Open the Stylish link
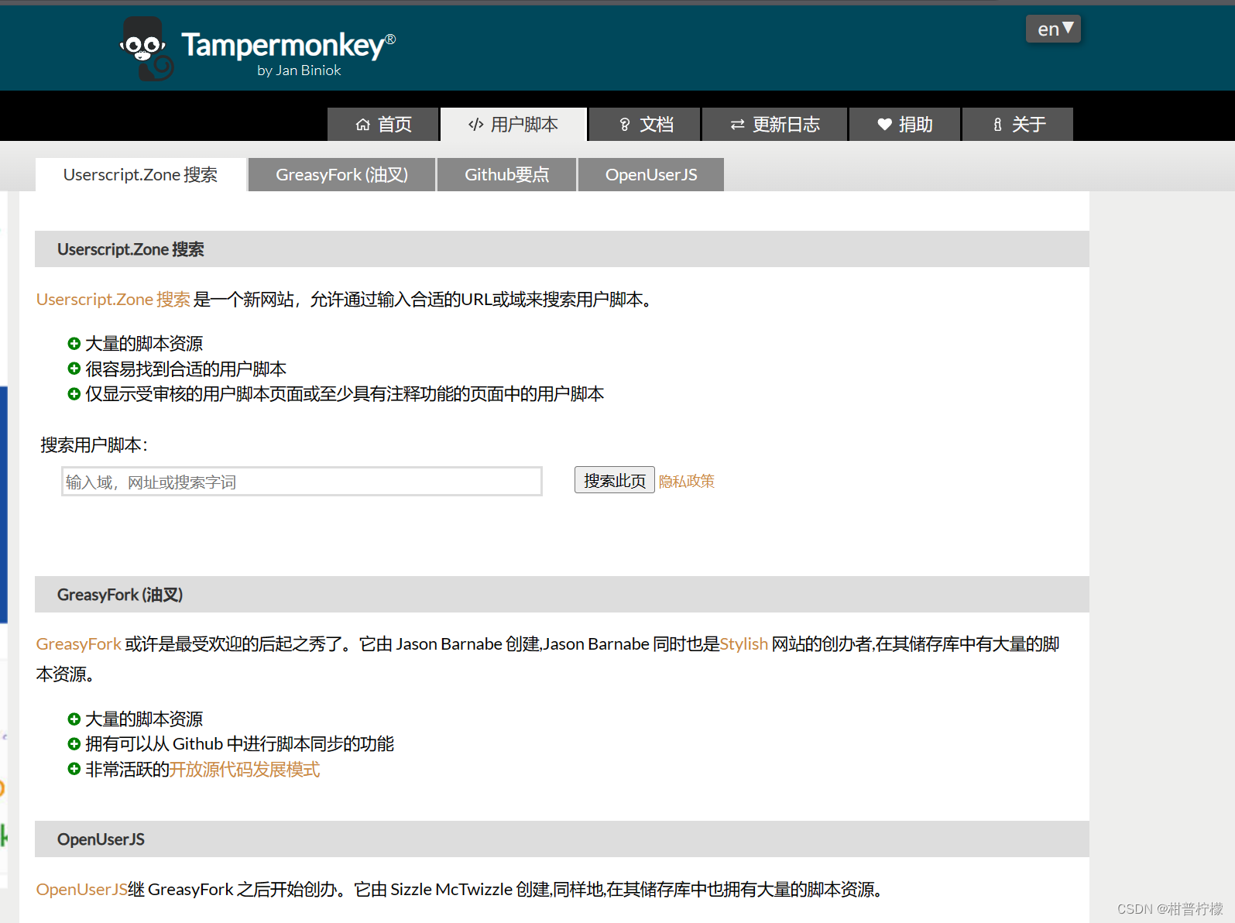This screenshot has width=1235, height=923. click(x=744, y=644)
